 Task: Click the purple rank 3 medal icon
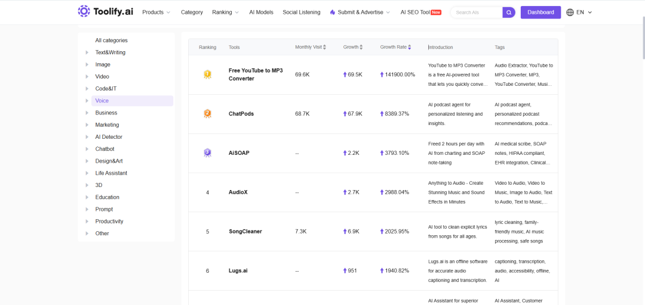tap(207, 152)
